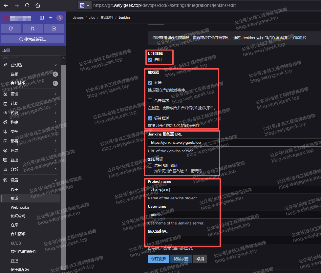
Task: Open the issues shortcut icon button
Action: [x=11, y=28]
